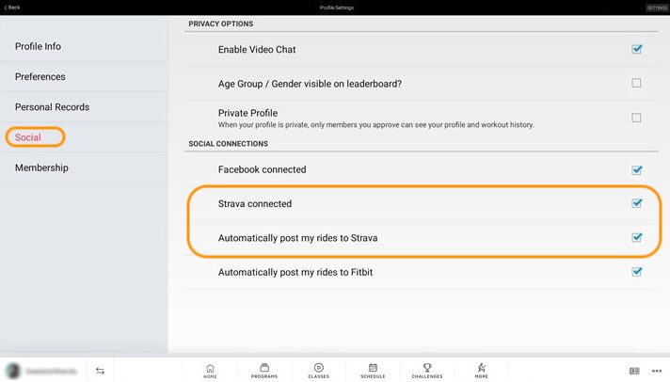The image size is (670, 382).
Task: Enable the Private Profile checkbox
Action: pos(637,118)
